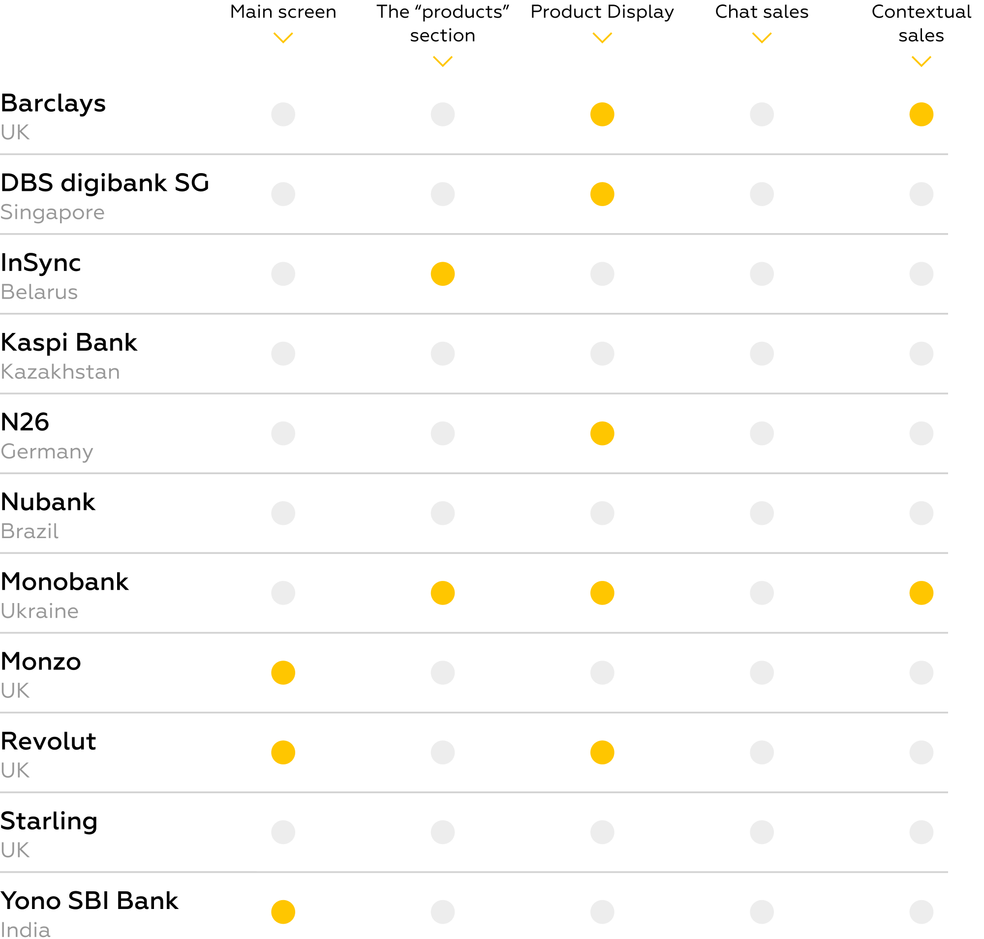This screenshot has height=939, width=984.
Task: Select Barclays Contextual sales yellow dot
Action: (921, 115)
